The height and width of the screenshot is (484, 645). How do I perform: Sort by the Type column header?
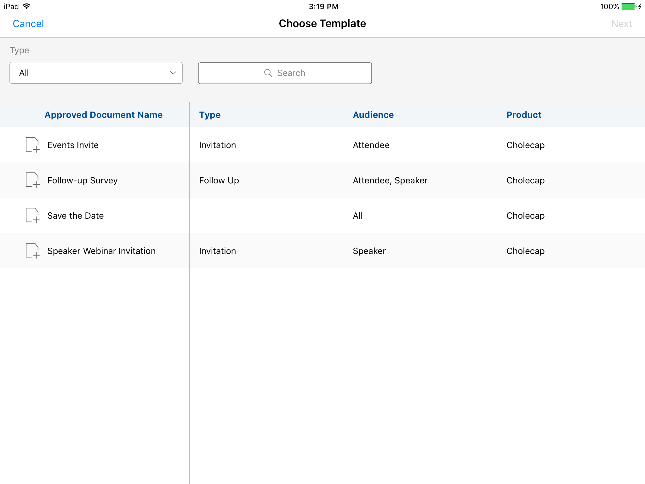click(210, 115)
